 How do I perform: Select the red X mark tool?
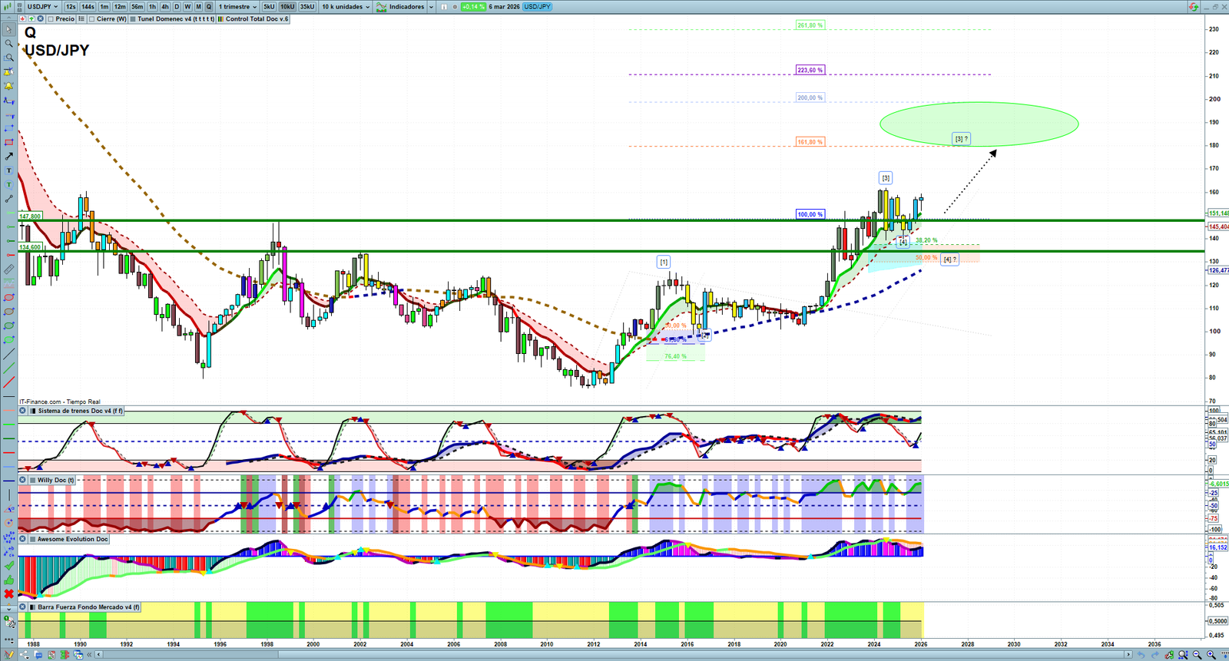pyautogui.click(x=8, y=593)
